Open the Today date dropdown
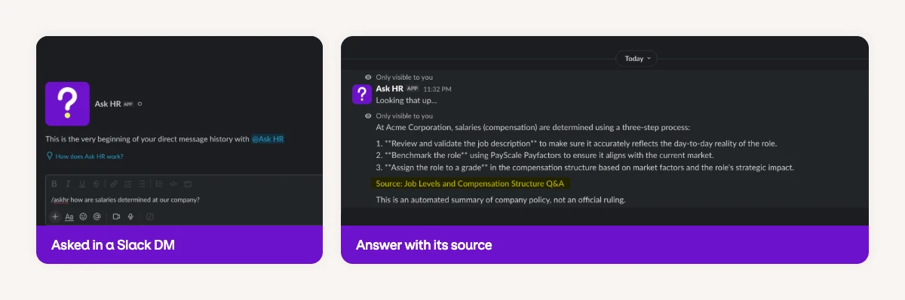 pos(637,58)
